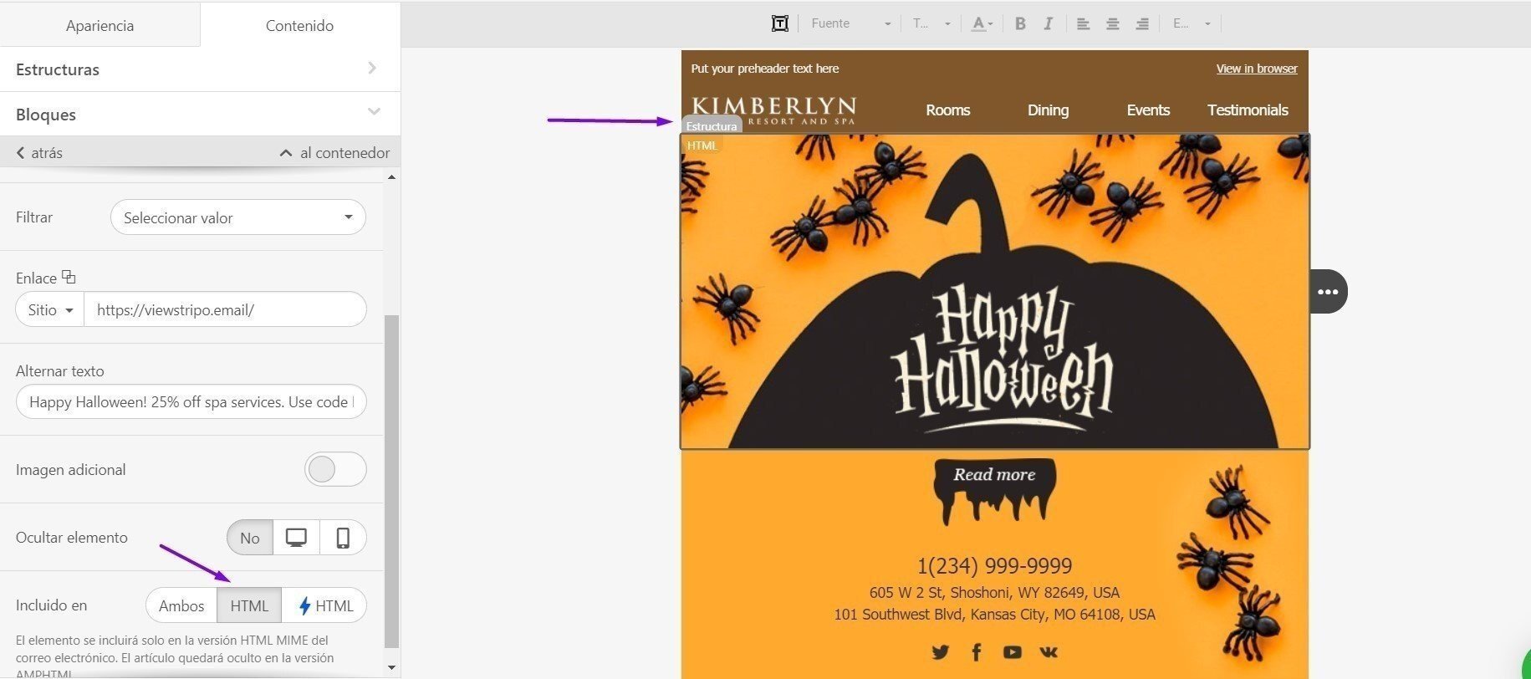This screenshot has width=1531, height=679.
Task: Switch to the Apariencia tab
Action: (x=100, y=25)
